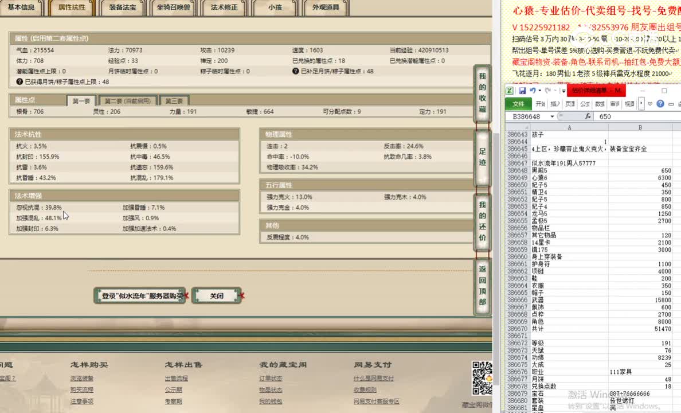Click the 武器 value 15800 cell
Image resolution: width=681 pixels, height=413 pixels.
[640, 300]
